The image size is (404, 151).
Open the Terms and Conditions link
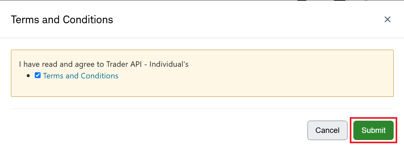81,76
